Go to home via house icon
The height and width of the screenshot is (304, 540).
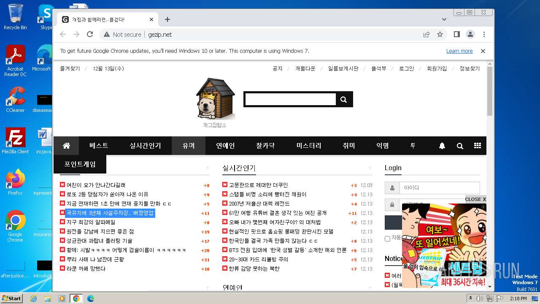66,146
